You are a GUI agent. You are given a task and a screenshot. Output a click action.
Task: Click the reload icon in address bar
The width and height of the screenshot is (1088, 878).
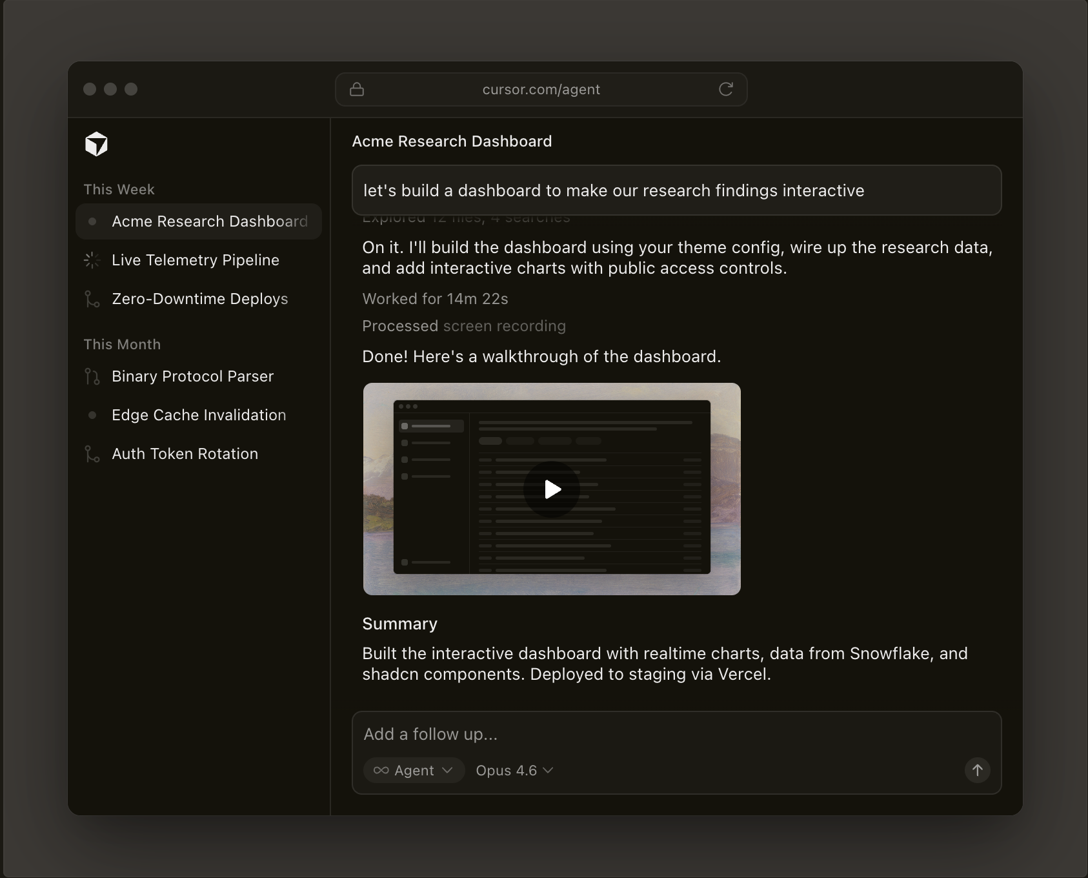click(x=726, y=89)
